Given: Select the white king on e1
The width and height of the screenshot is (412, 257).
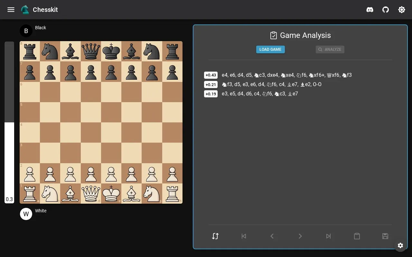Looking at the screenshot, I should click(111, 193).
